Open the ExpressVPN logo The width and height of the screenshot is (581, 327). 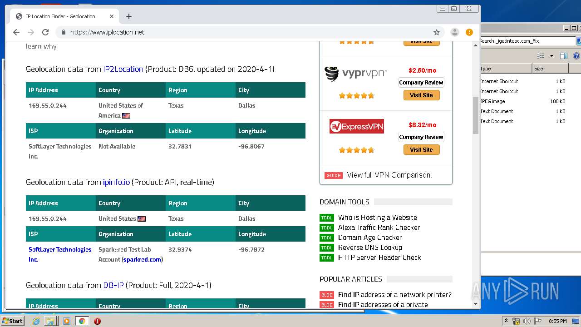357,126
